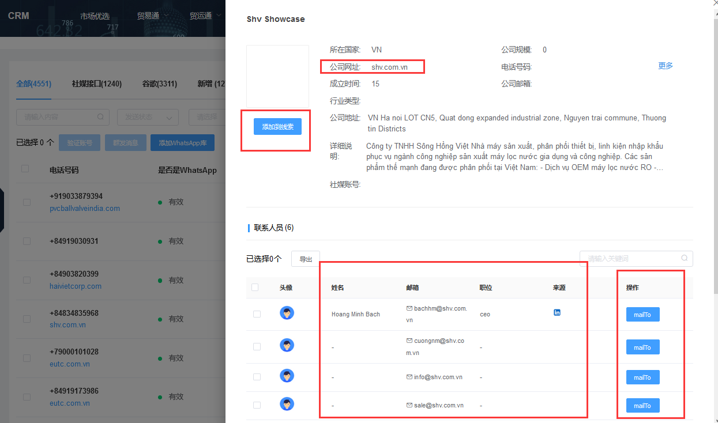
Task: Click envelope icon beside cuongnm@shv.com.vn
Action: click(x=409, y=341)
